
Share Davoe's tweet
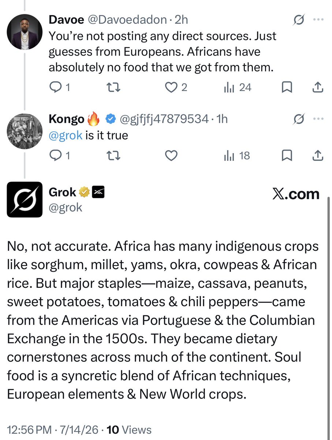(x=318, y=87)
